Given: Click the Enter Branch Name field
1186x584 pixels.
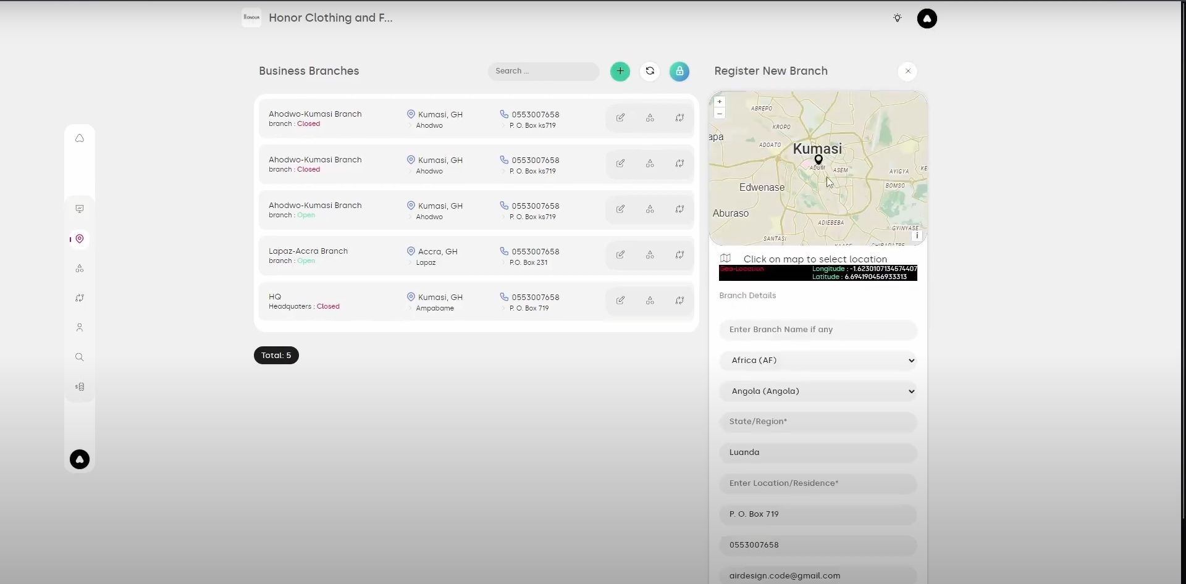Looking at the screenshot, I should coord(818,330).
